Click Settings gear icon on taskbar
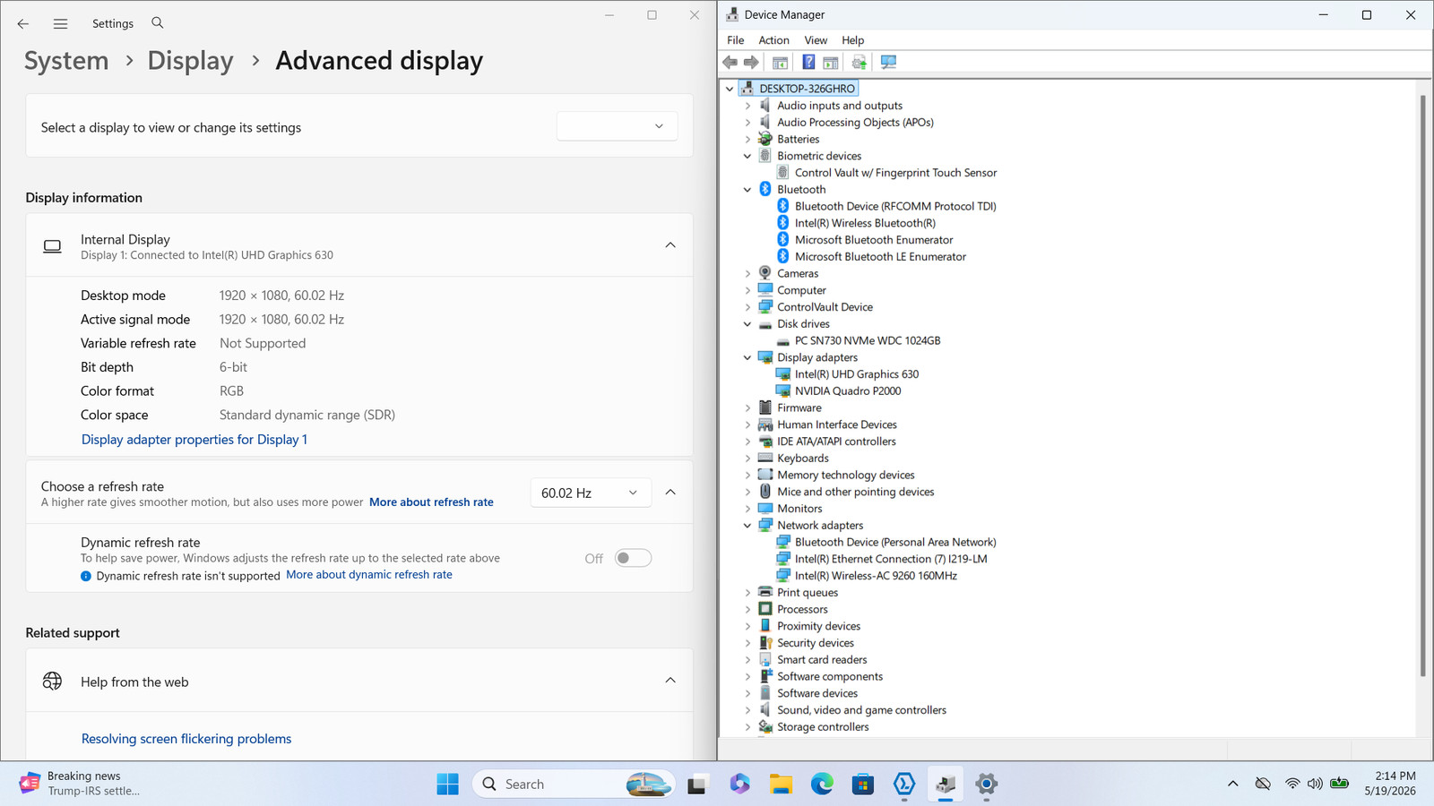The image size is (1434, 806). (x=986, y=784)
